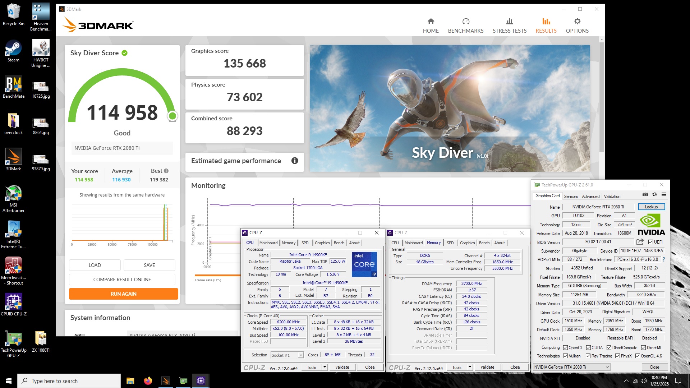Click Validate in CPU-Z CPU window
The width and height of the screenshot is (690, 388).
coord(342,367)
